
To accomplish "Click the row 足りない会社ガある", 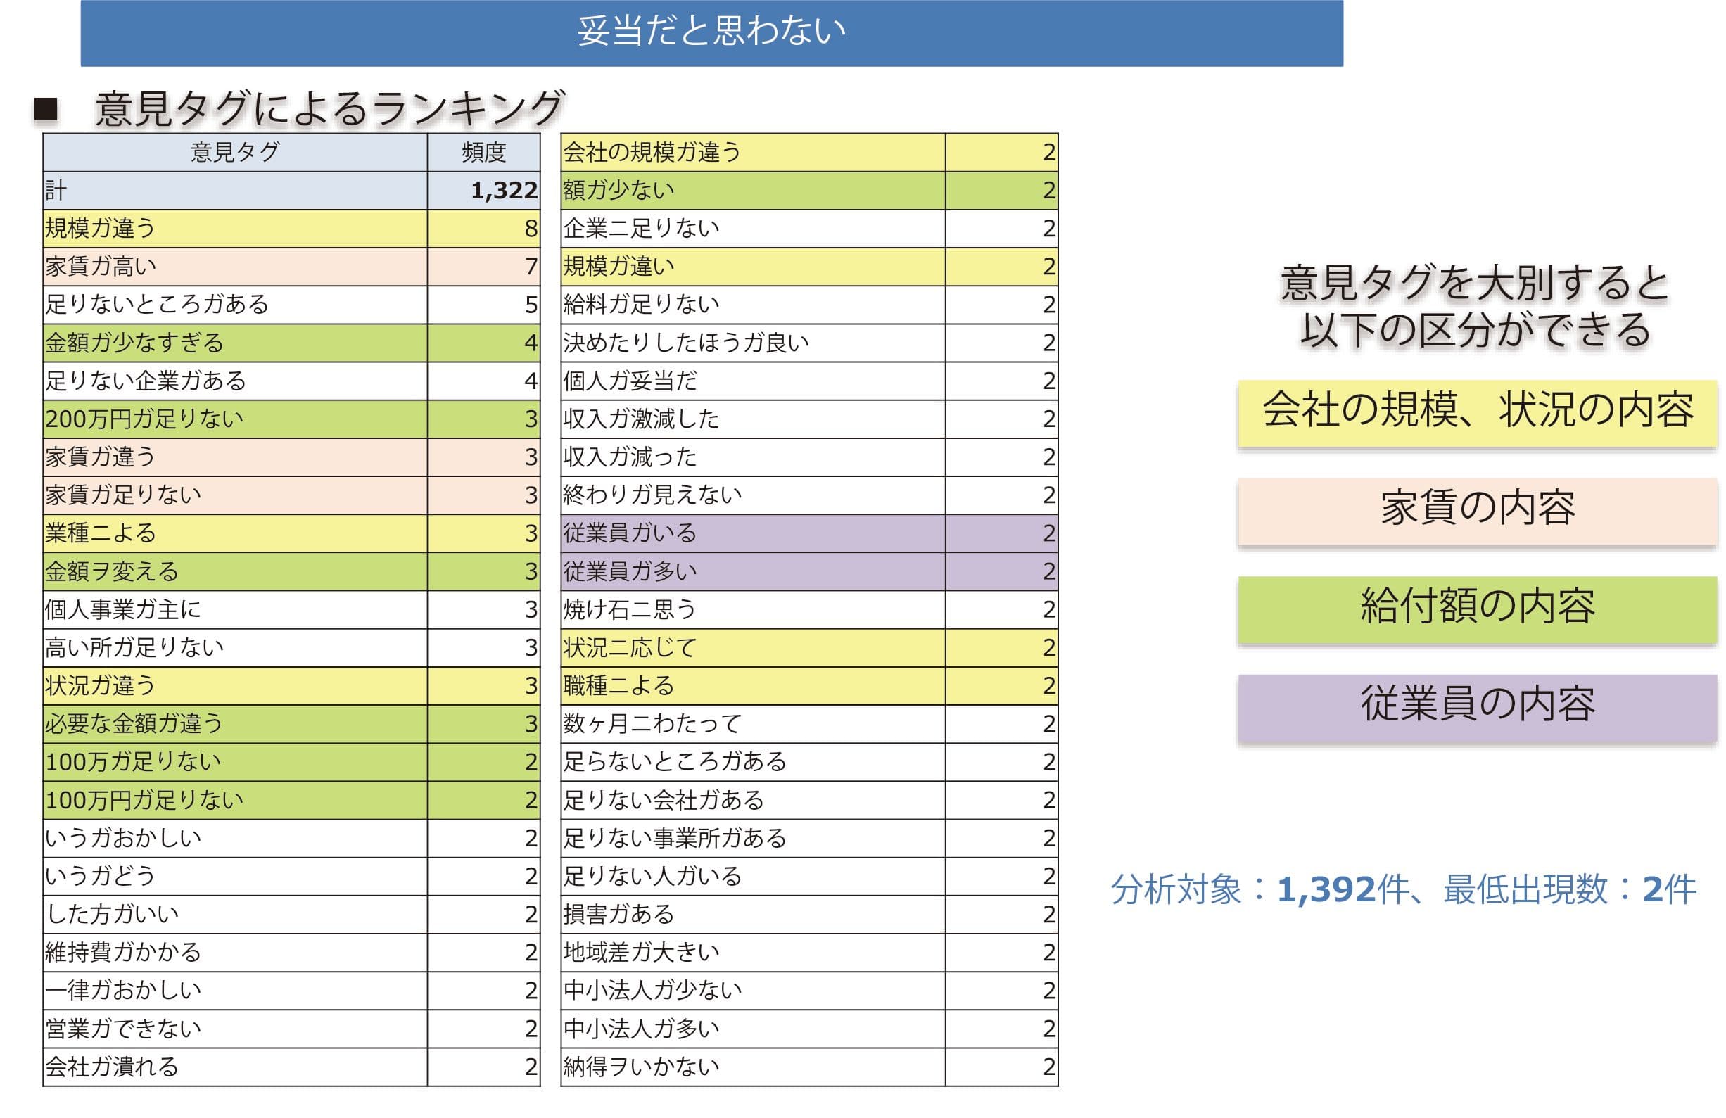I will point(809,800).
